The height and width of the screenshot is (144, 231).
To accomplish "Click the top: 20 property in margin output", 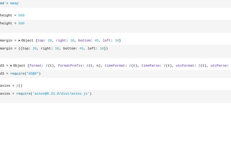I will pos(45,41).
